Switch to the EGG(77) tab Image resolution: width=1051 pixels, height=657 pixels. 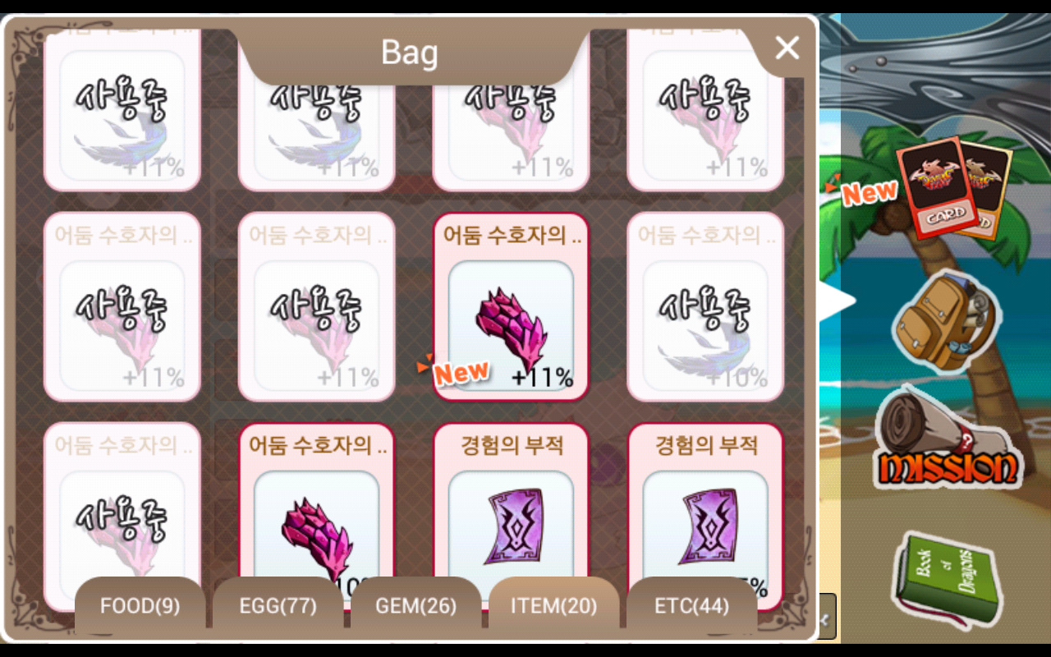[x=278, y=606]
